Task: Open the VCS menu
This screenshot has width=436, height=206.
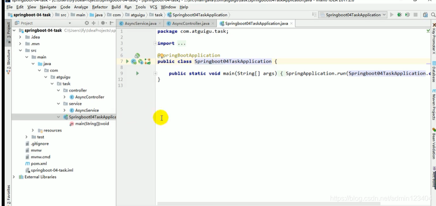Action: point(153,7)
